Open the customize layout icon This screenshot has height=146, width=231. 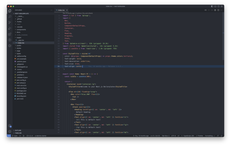(222, 6)
